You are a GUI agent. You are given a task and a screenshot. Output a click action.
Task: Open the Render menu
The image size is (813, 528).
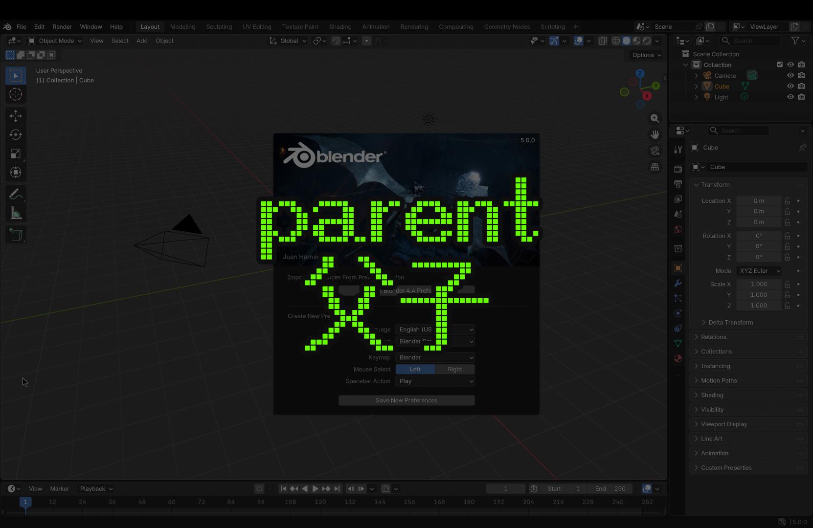click(x=62, y=27)
